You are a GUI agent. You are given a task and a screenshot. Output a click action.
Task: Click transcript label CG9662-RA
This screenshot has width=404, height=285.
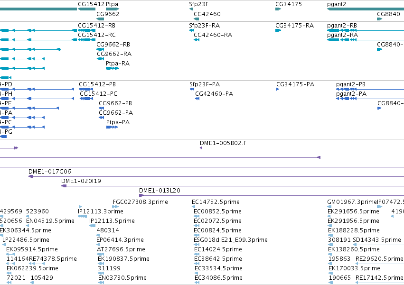click(114, 54)
